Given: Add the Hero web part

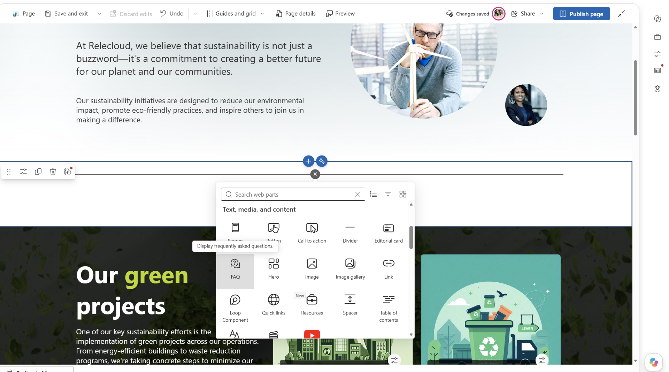Looking at the screenshot, I should 274,269.
